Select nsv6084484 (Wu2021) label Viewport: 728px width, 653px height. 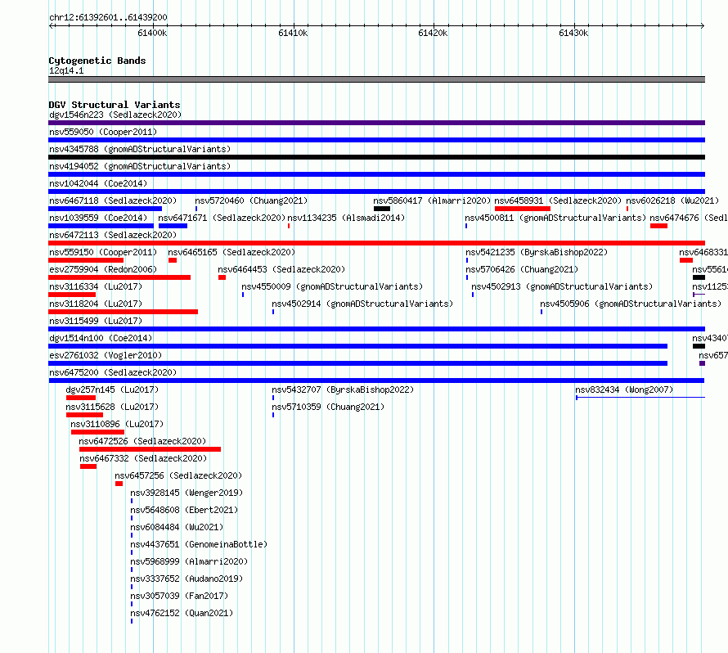click(177, 527)
